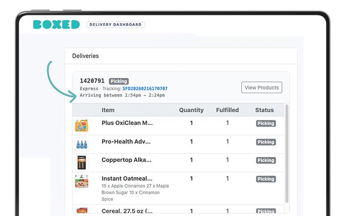Click the Item column header

click(108, 110)
